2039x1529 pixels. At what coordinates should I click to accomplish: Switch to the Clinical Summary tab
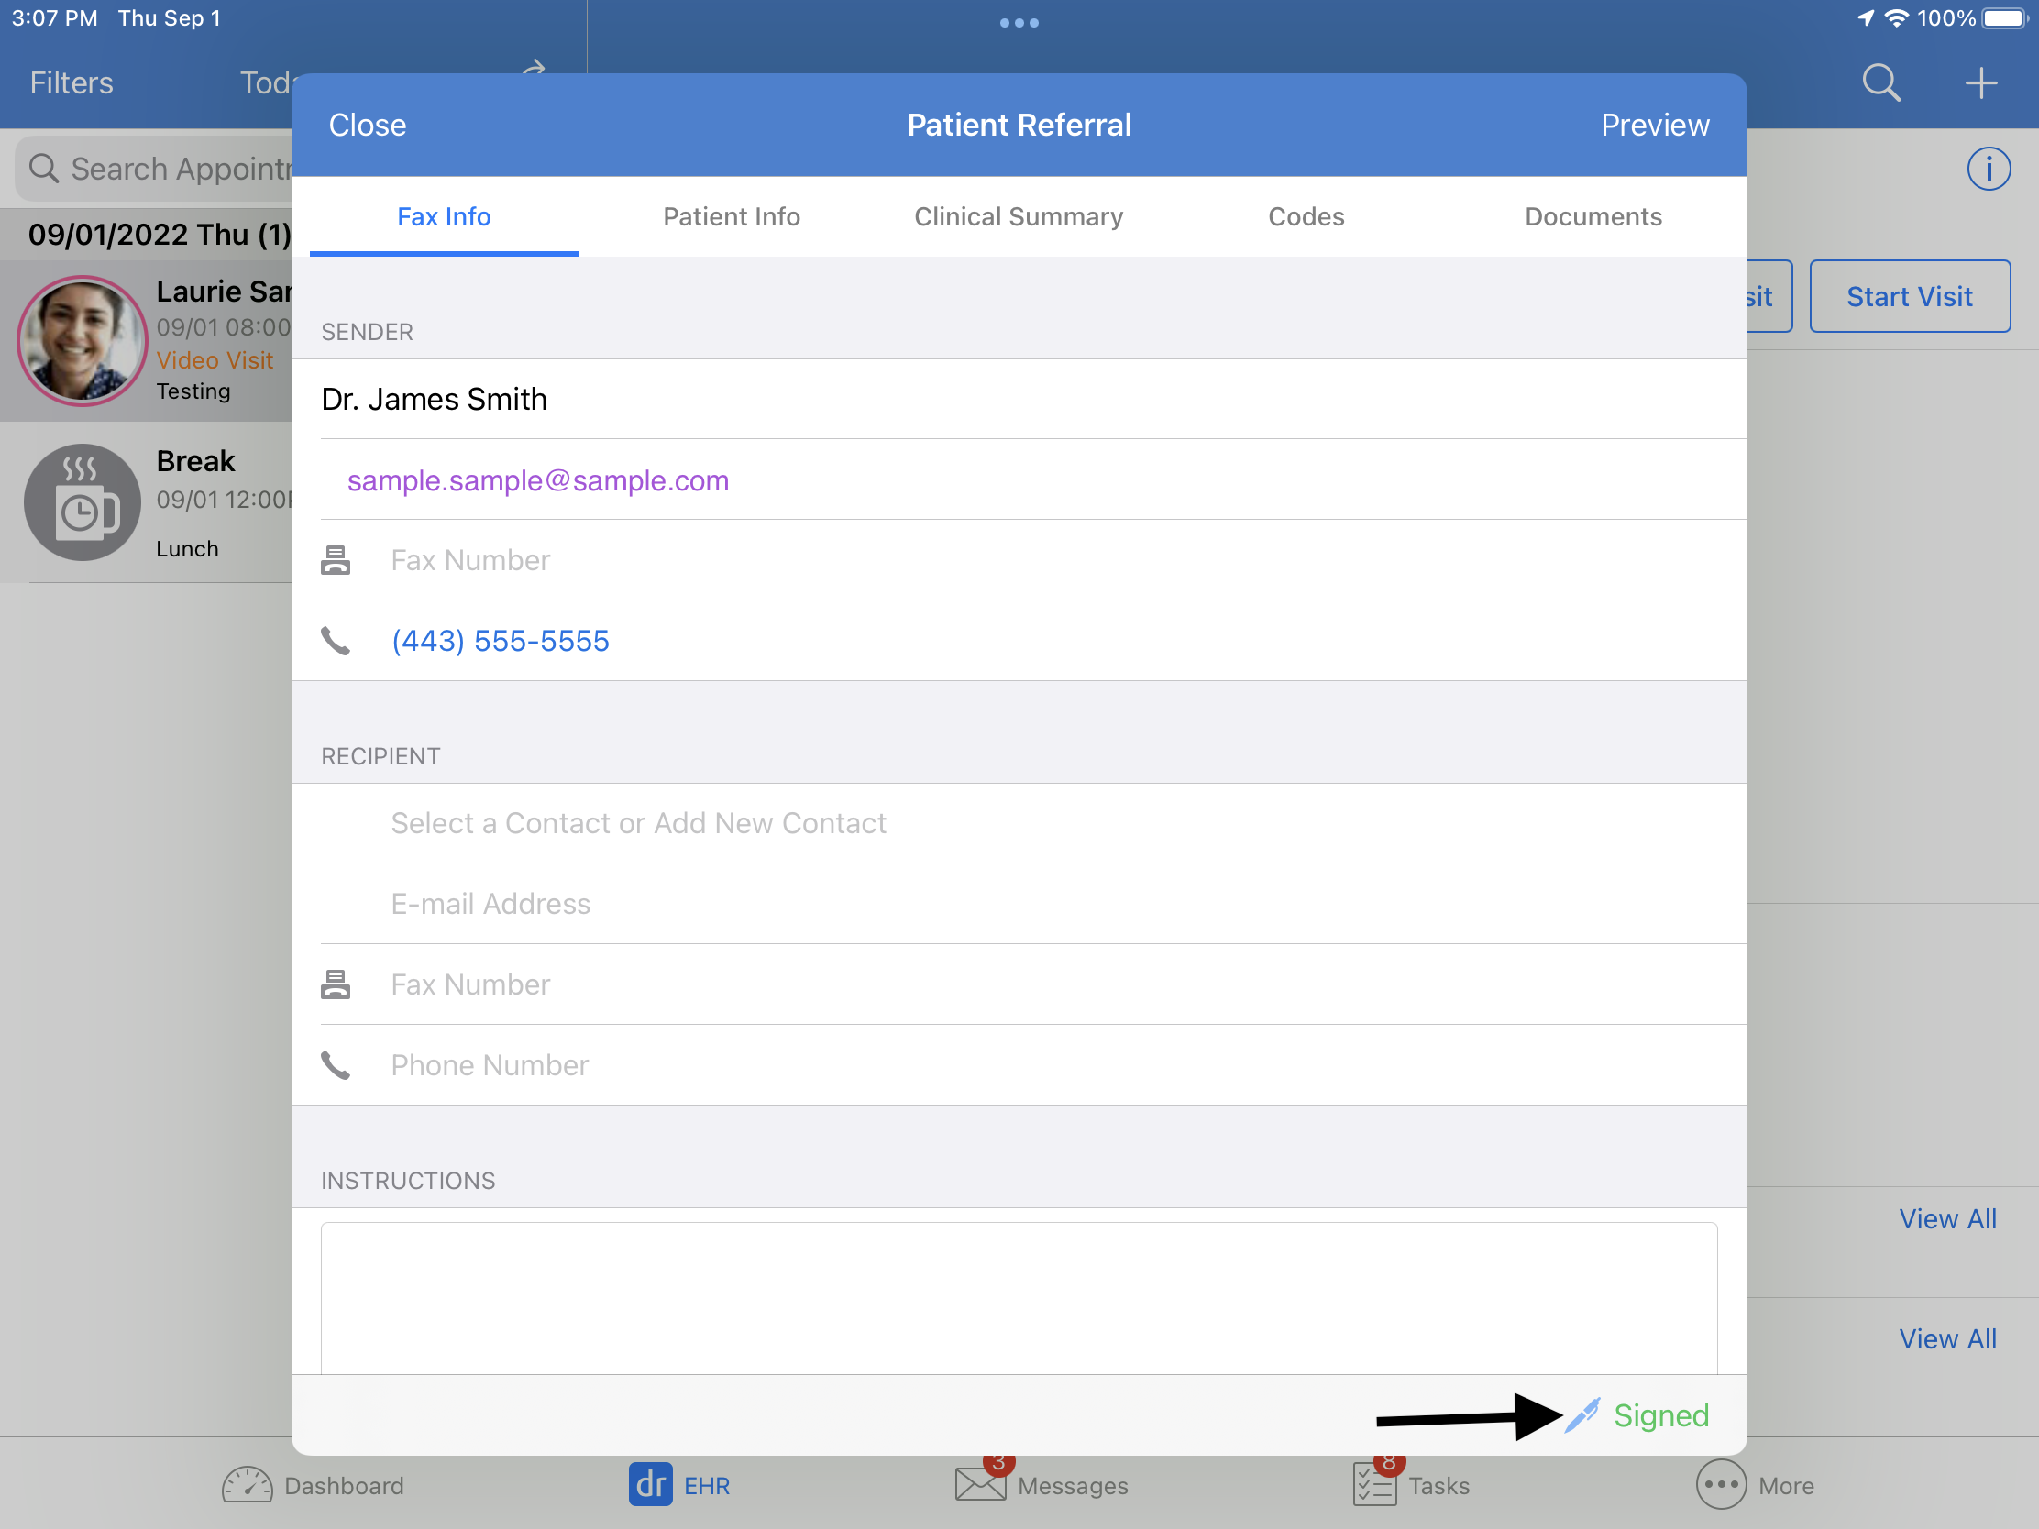coord(1018,215)
